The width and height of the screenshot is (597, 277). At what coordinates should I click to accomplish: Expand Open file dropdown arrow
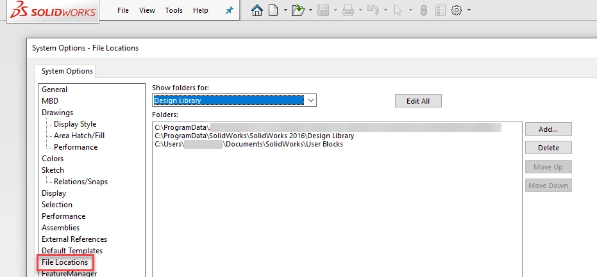pyautogui.click(x=310, y=10)
